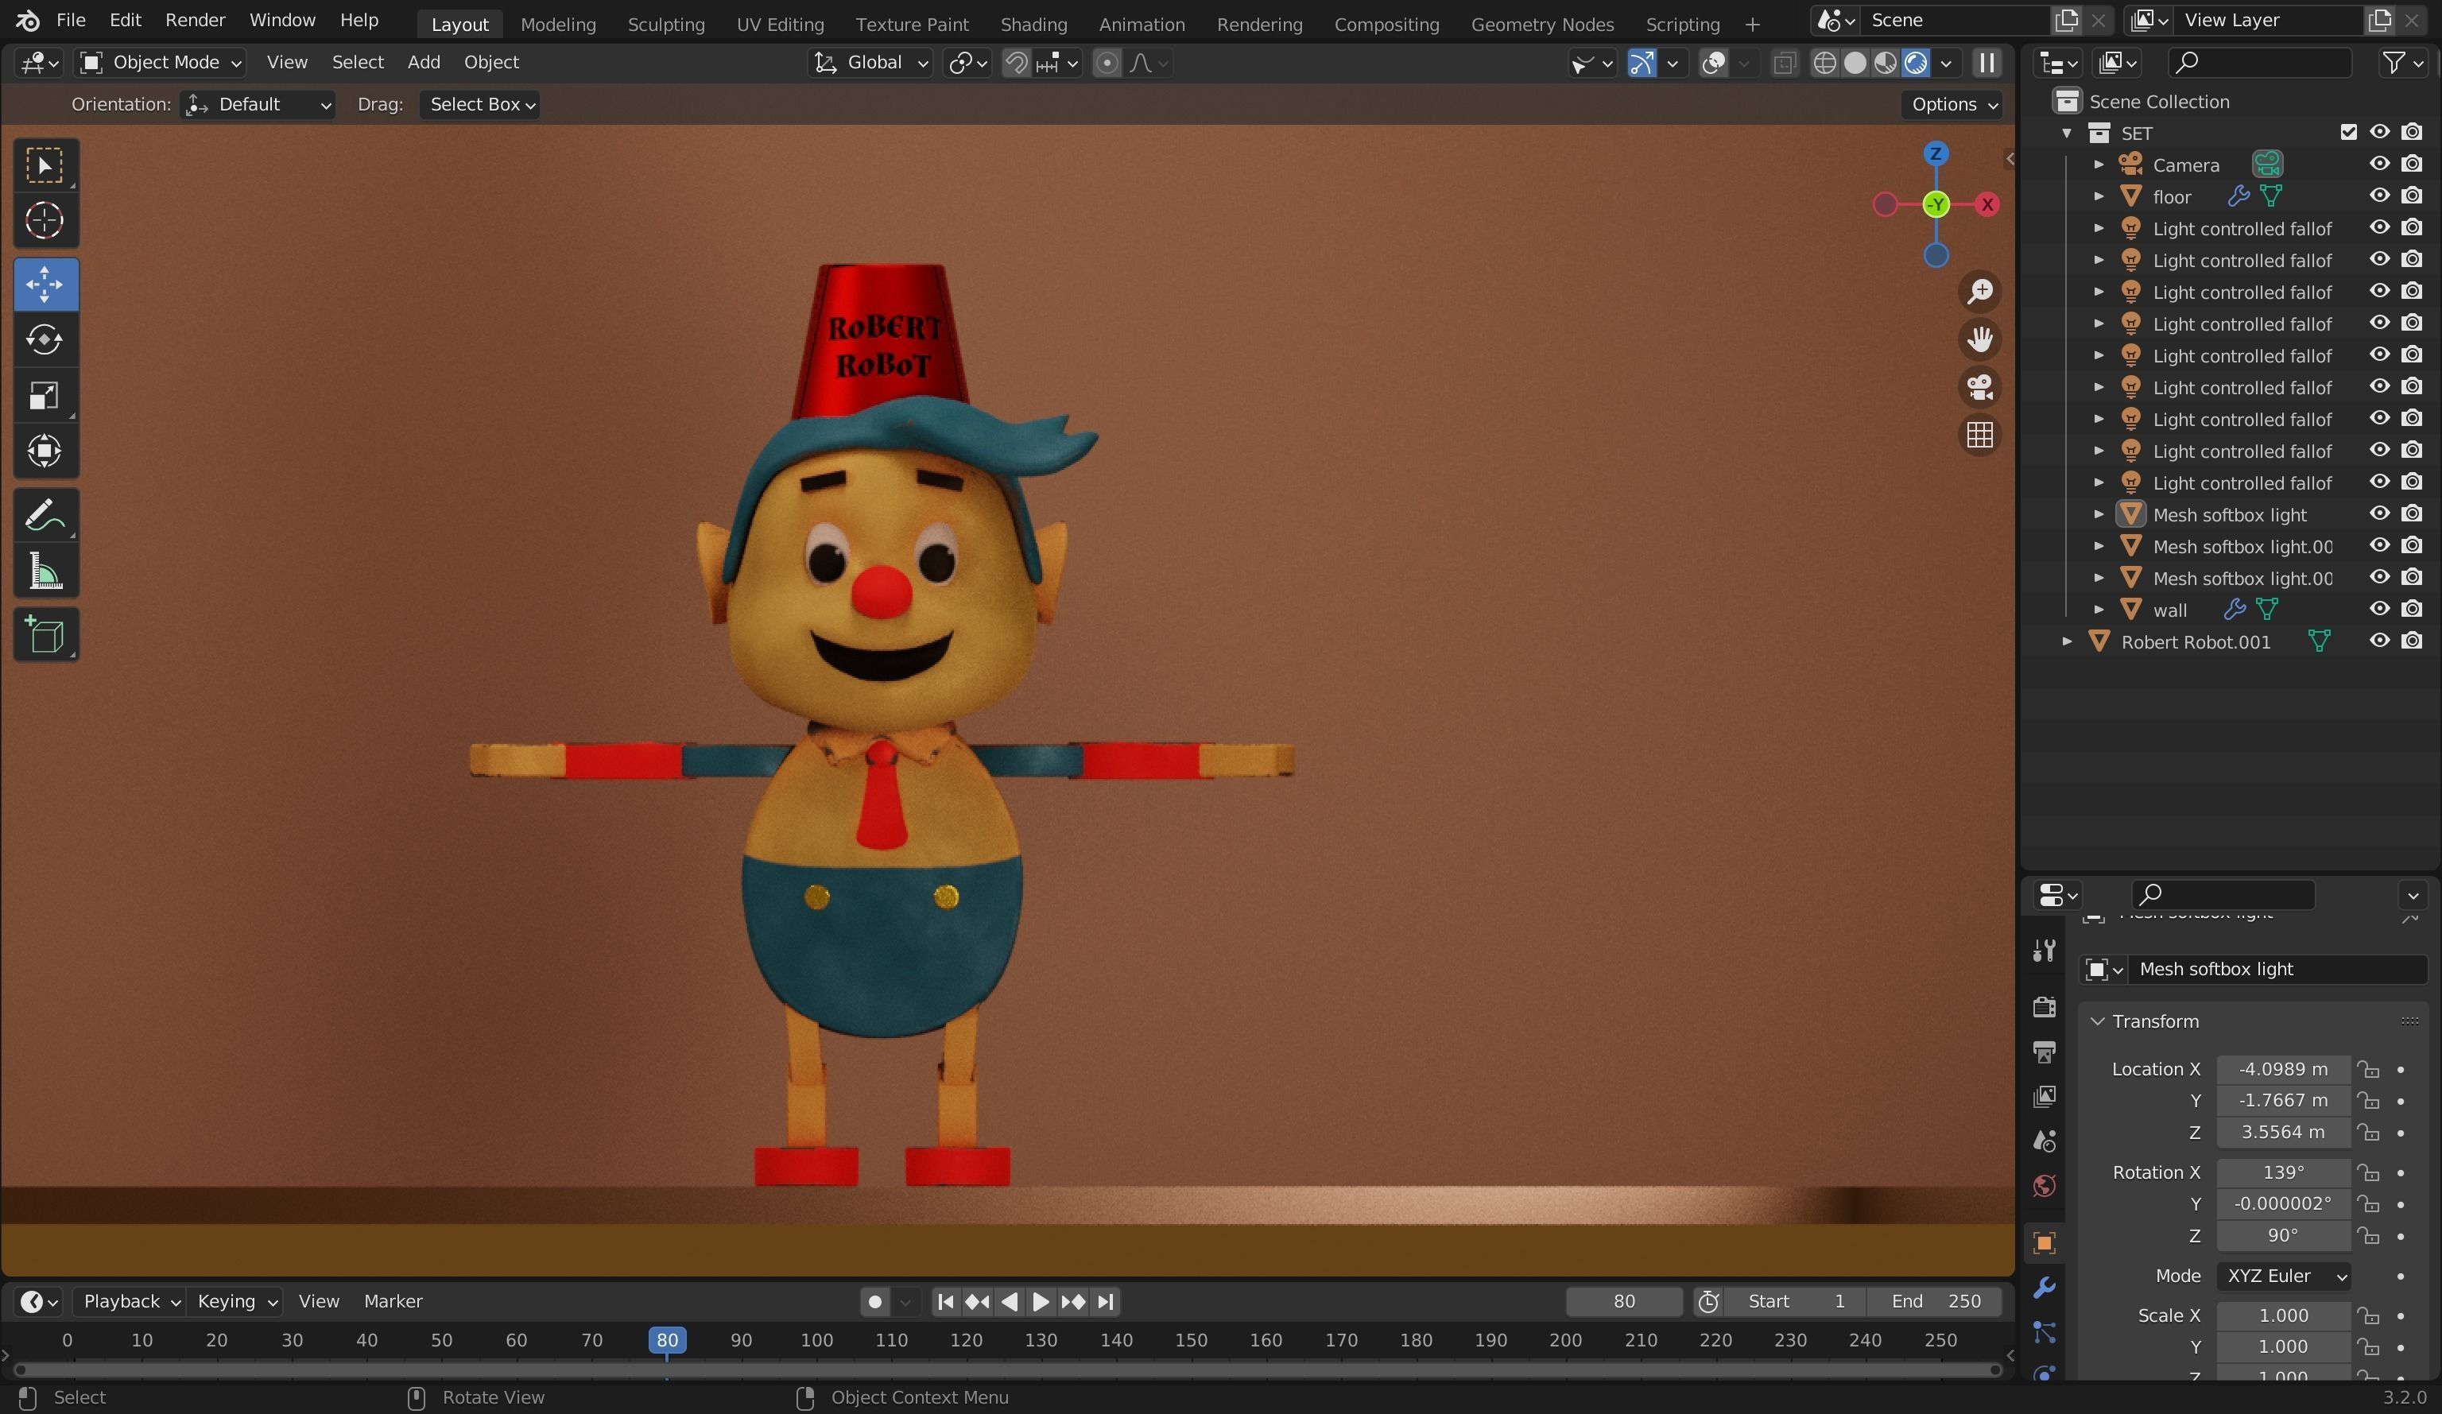Pick the Add Cube tool
Viewport: 2442px width, 1414px height.
pyautogui.click(x=45, y=635)
